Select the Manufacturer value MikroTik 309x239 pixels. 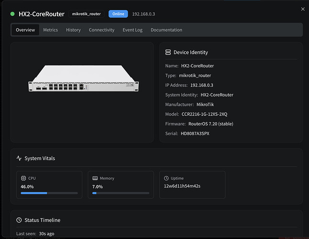pos(205,104)
